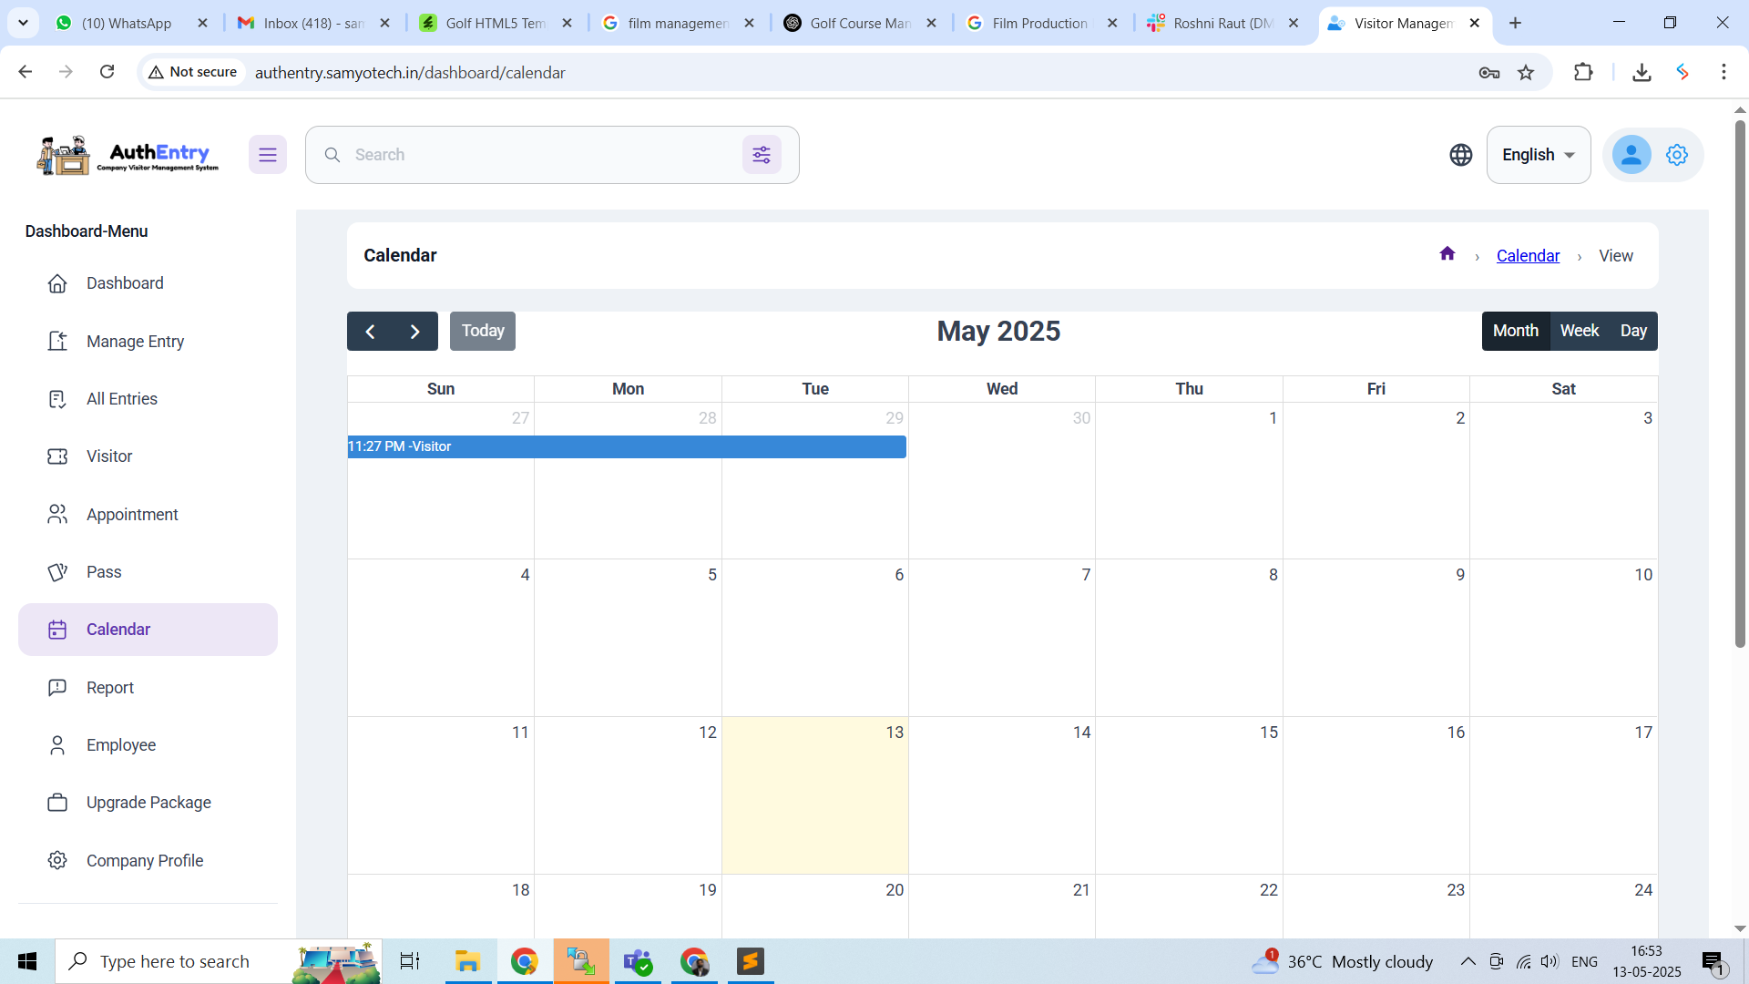Toggle the hamburger sidebar menu button
The width and height of the screenshot is (1749, 984).
(x=267, y=155)
